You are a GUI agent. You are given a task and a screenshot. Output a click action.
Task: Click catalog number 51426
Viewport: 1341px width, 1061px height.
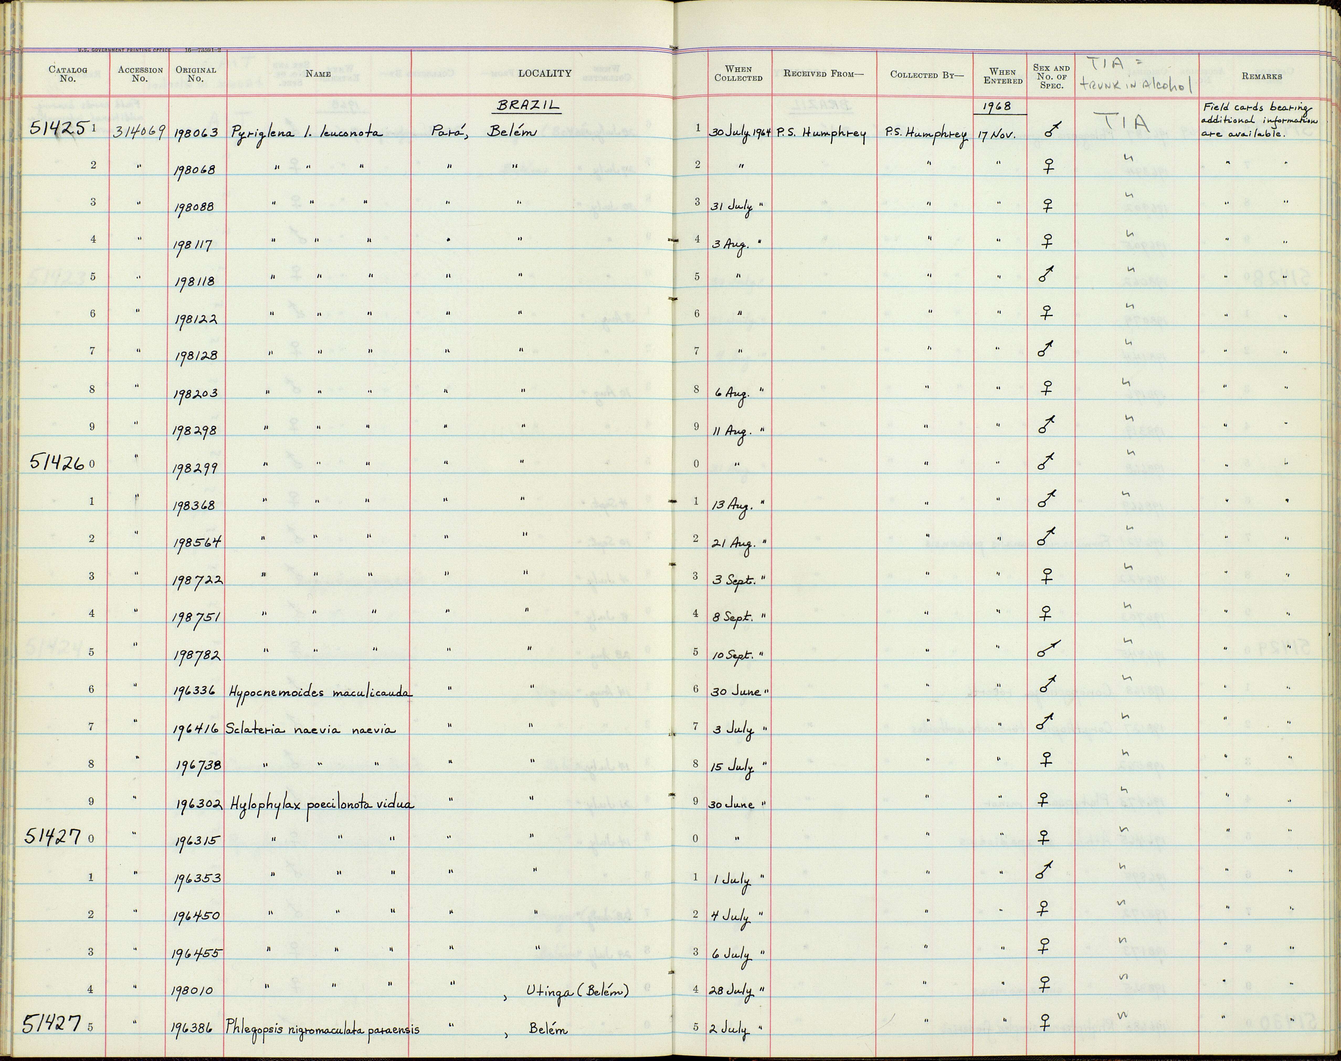[x=57, y=463]
